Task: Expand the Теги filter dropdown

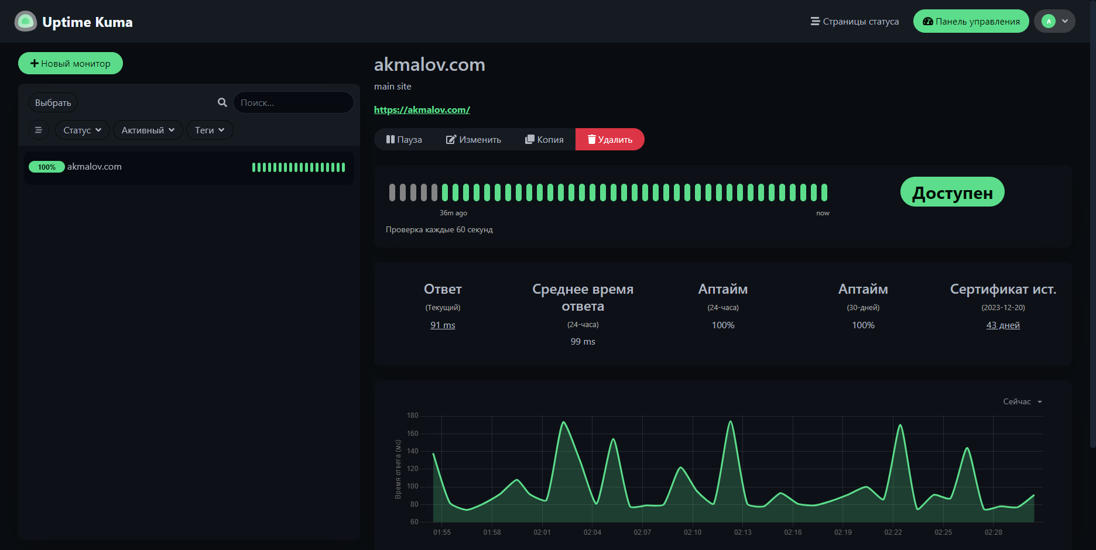Action: click(x=210, y=130)
